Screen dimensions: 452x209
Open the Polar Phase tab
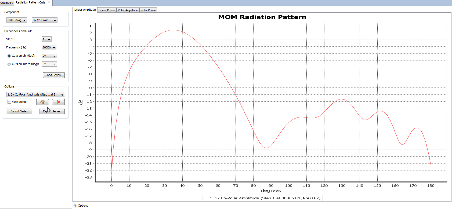[x=148, y=10]
